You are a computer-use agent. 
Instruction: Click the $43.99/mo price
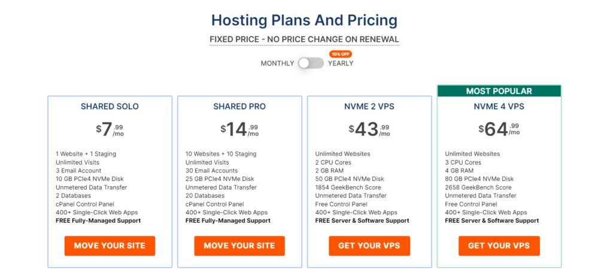[369, 129]
